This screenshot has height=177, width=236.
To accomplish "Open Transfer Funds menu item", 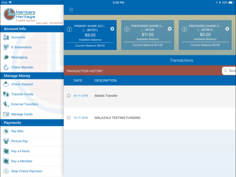I will [32, 94].
